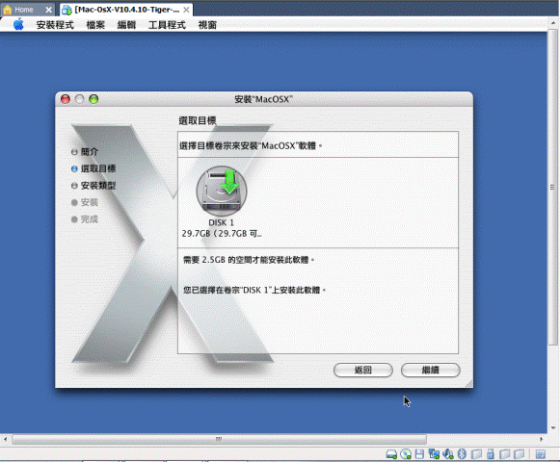Image resolution: width=560 pixels, height=462 pixels.
Task: Click the sound card status icon
Action: click(x=448, y=453)
